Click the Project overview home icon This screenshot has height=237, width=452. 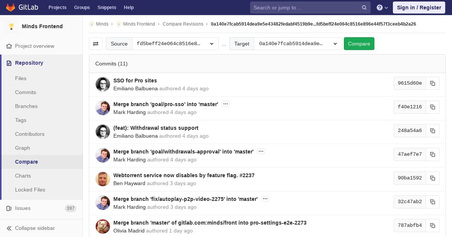click(9, 46)
